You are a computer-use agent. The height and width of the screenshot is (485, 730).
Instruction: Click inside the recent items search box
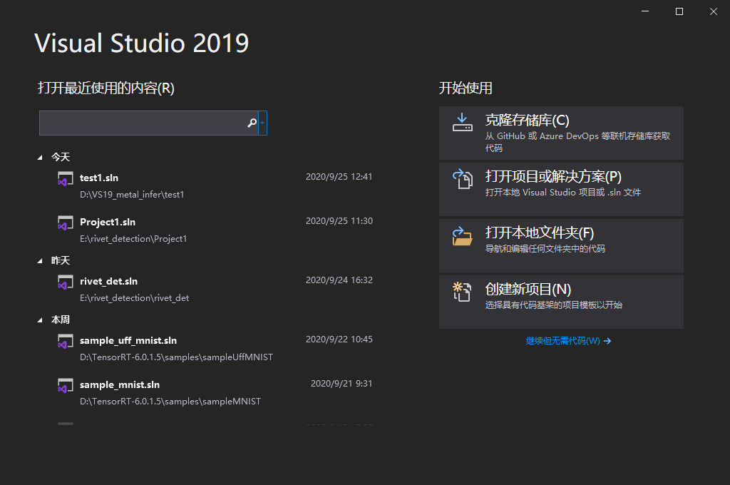pyautogui.click(x=143, y=123)
